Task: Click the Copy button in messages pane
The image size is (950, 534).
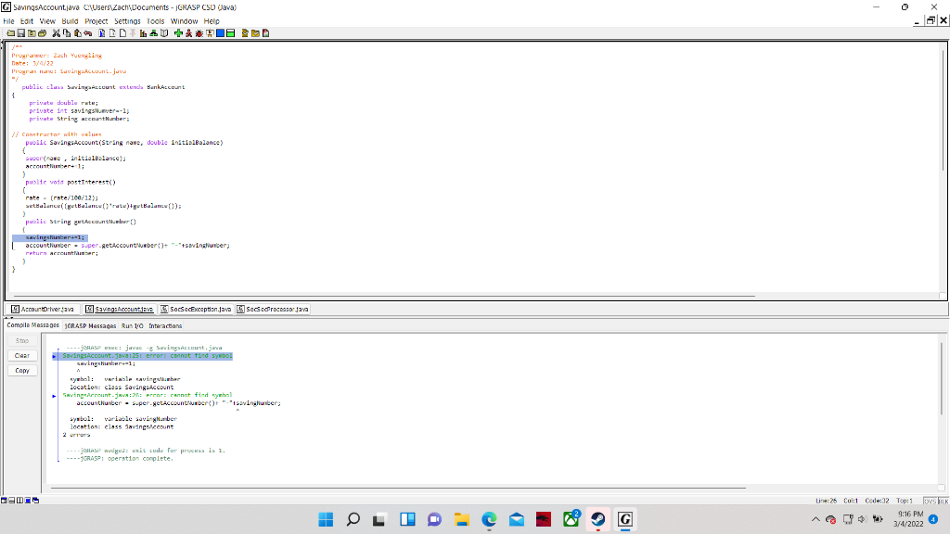Action: click(22, 371)
